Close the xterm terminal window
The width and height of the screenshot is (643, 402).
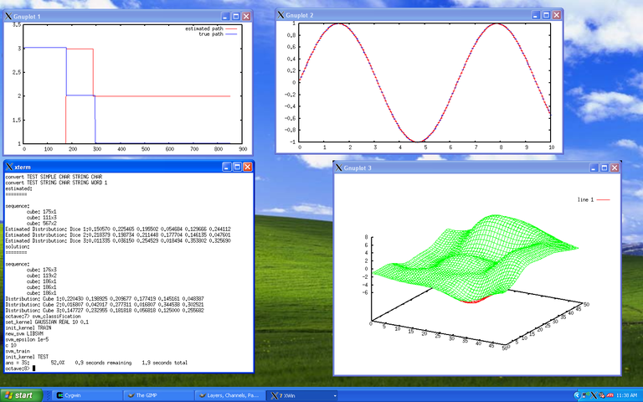click(248, 167)
